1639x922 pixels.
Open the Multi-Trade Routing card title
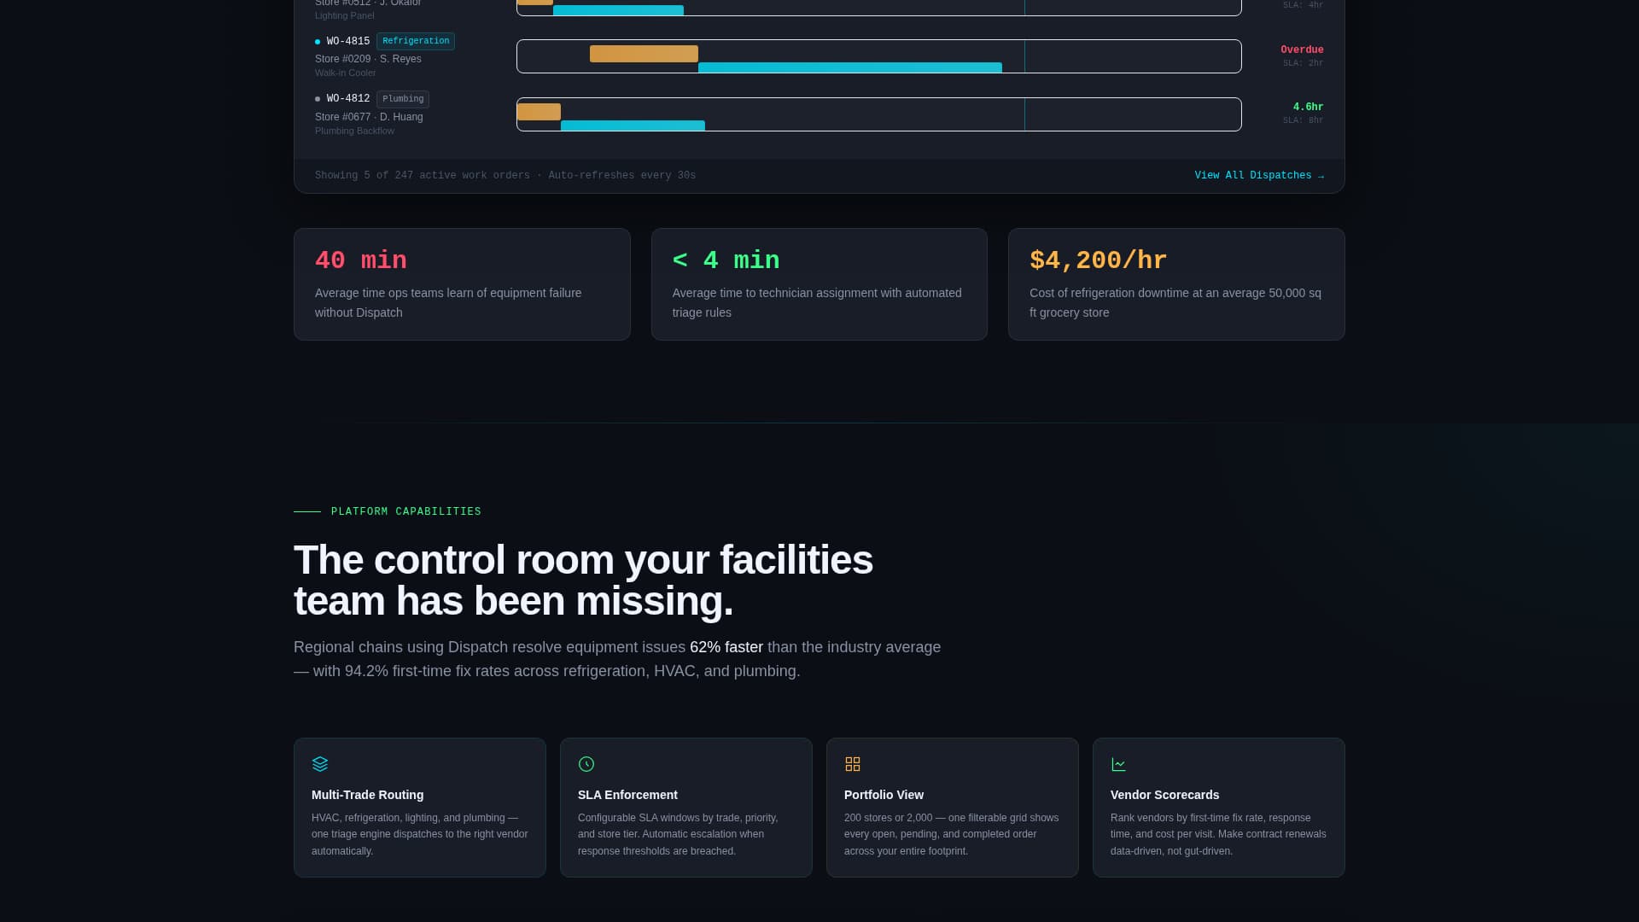coord(367,795)
